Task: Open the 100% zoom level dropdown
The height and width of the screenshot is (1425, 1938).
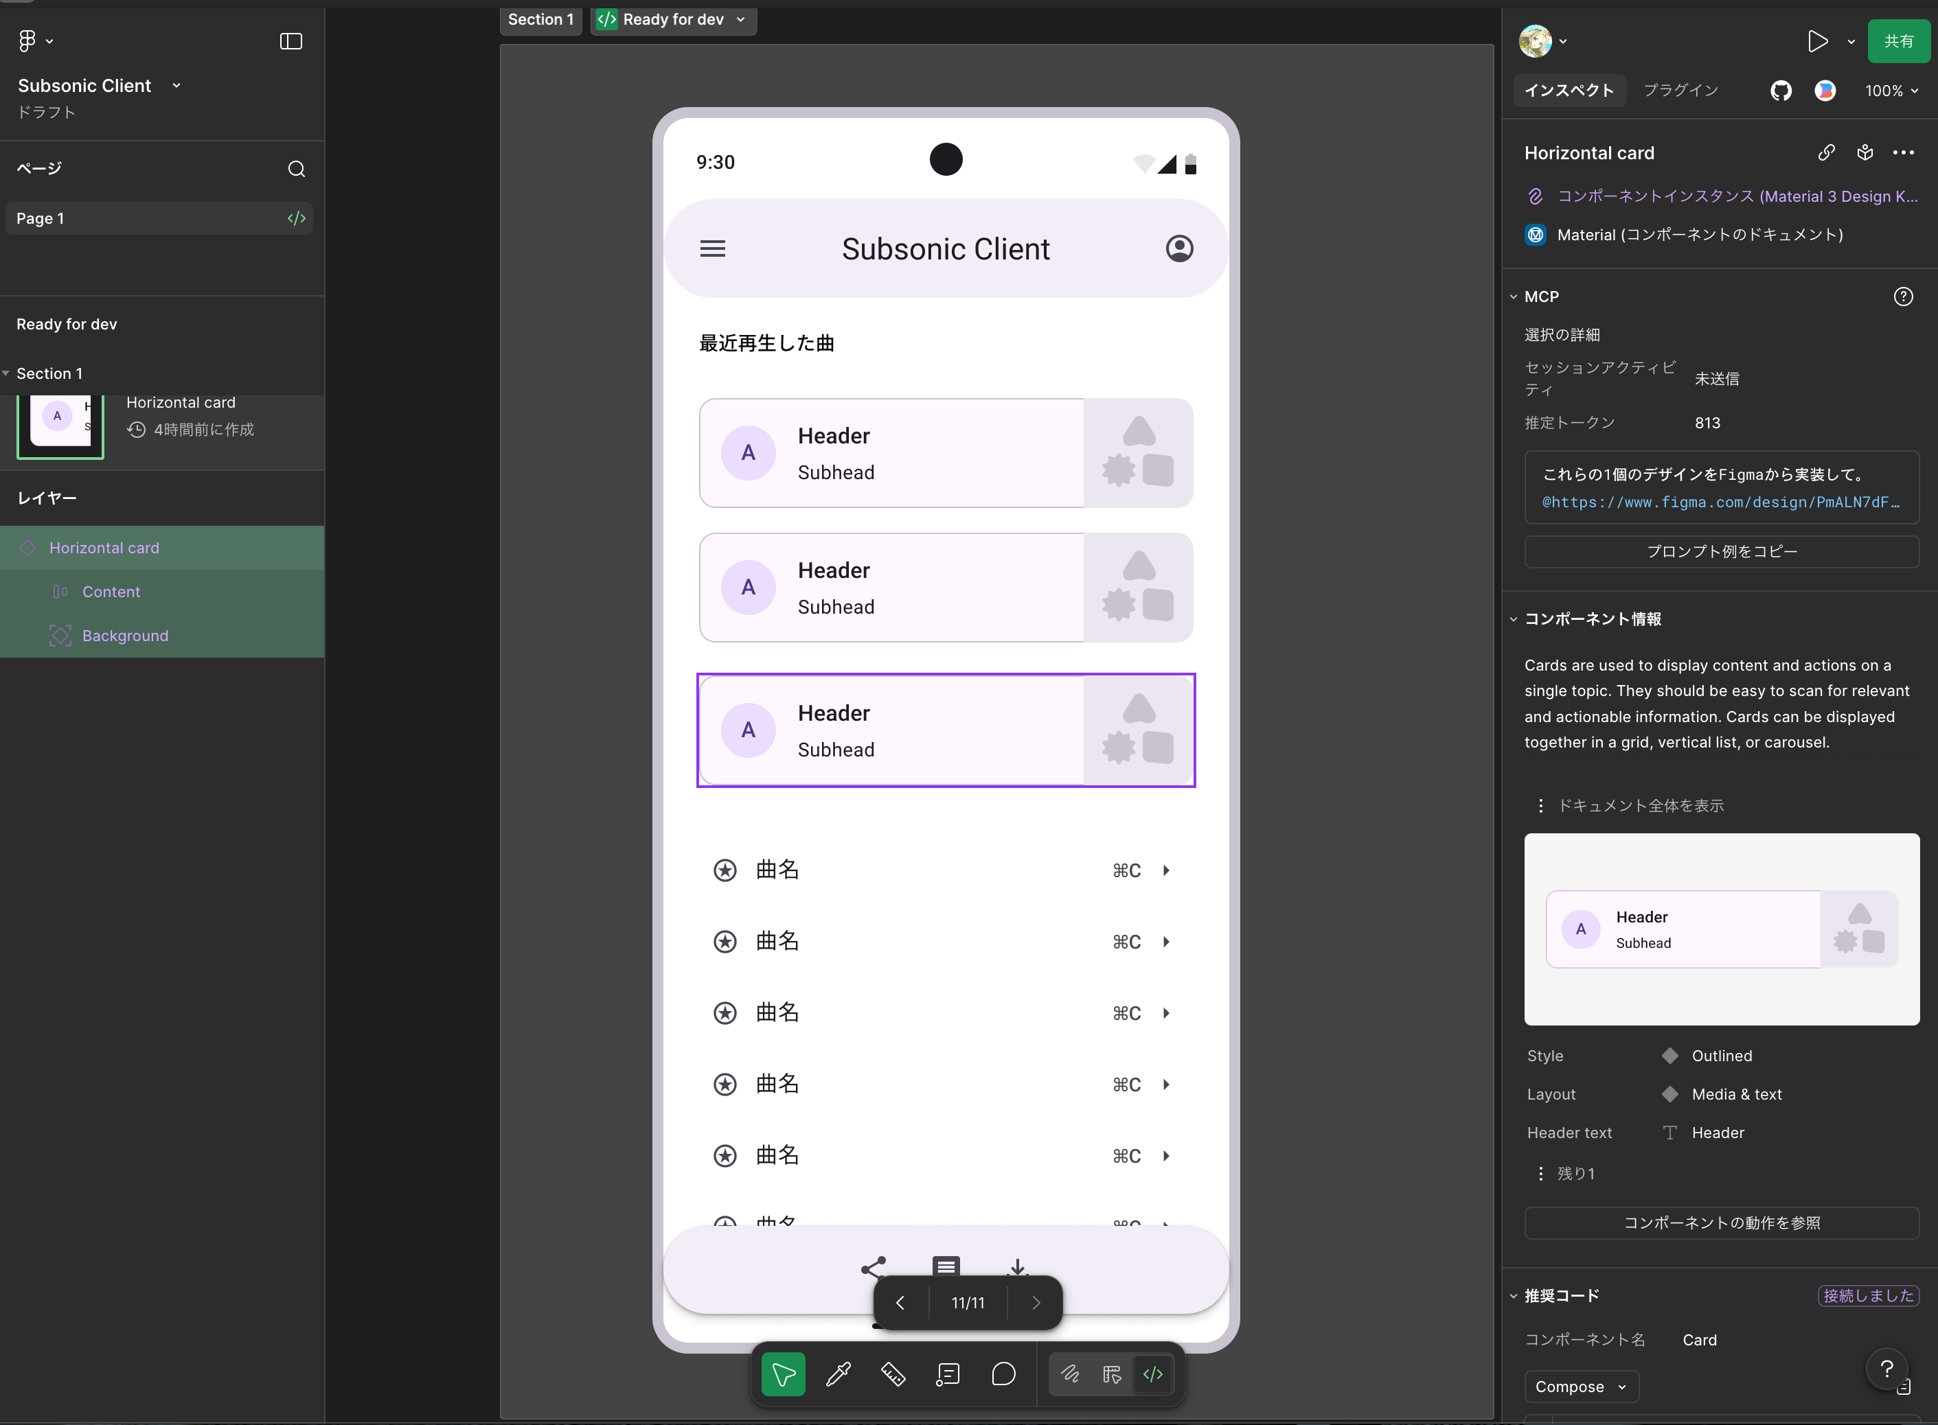Action: coord(1891,91)
